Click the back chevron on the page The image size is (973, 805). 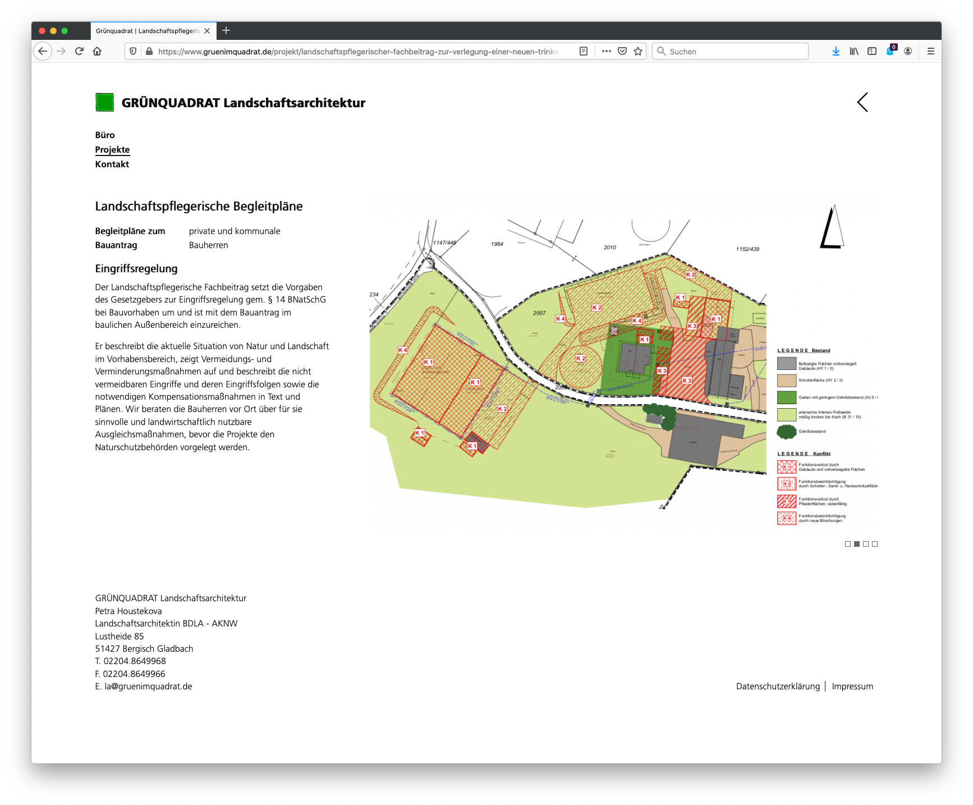tap(862, 102)
